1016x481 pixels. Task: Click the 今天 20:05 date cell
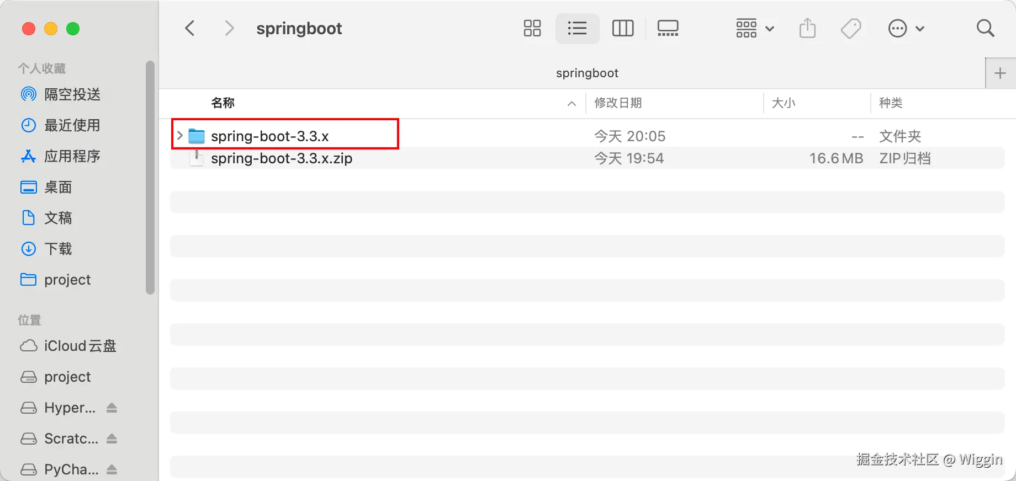(629, 136)
